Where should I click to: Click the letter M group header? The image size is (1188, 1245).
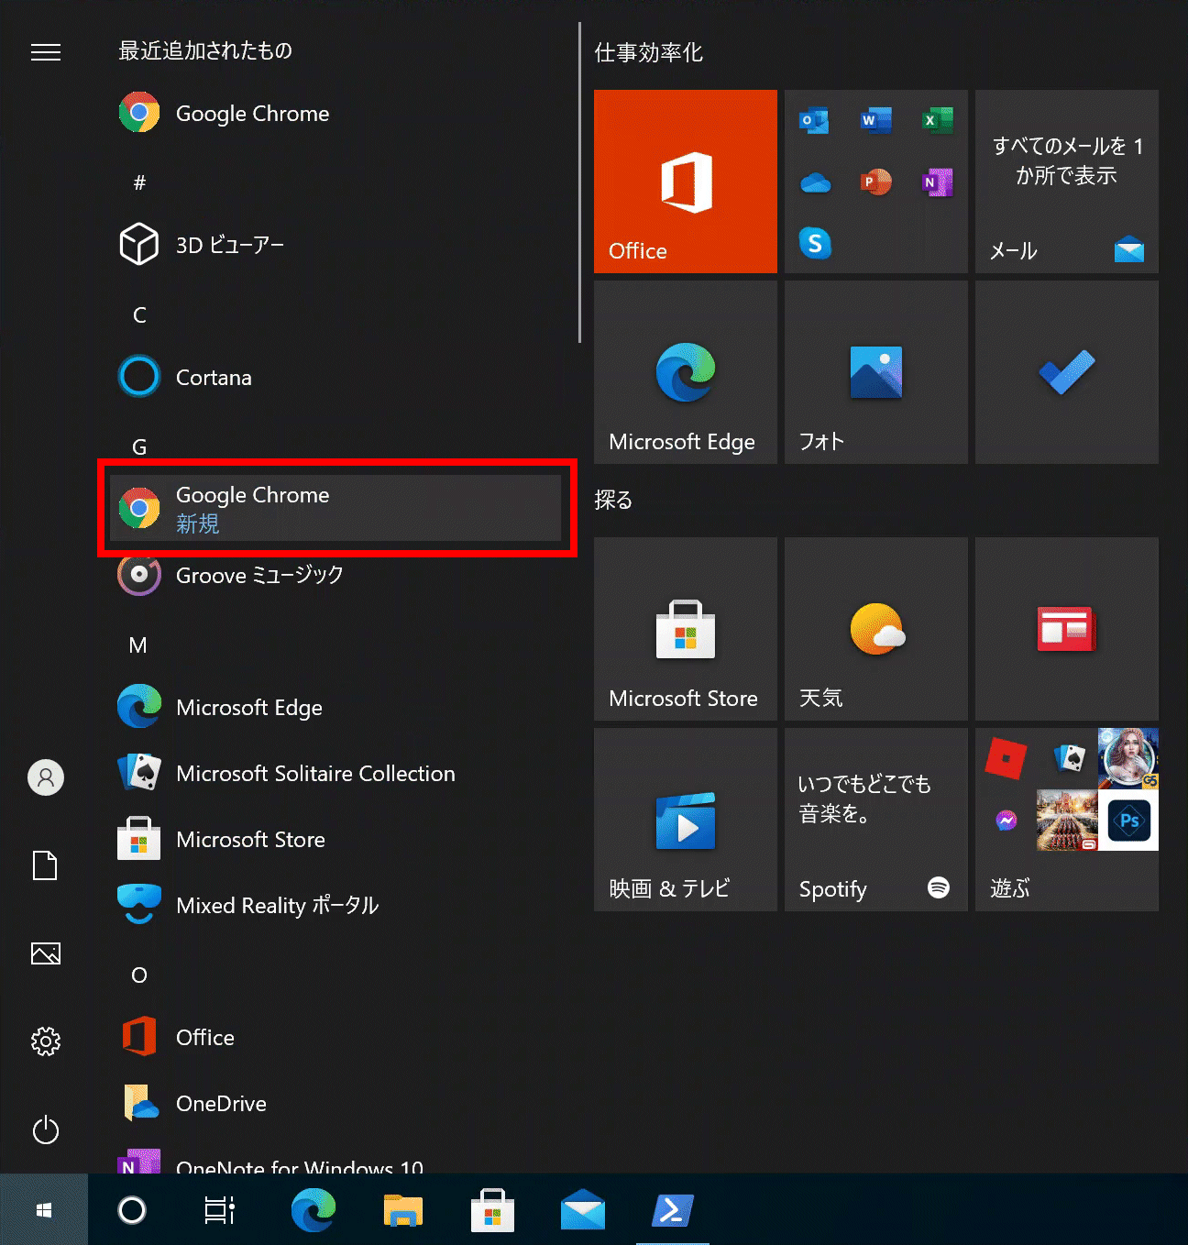pyautogui.click(x=138, y=645)
